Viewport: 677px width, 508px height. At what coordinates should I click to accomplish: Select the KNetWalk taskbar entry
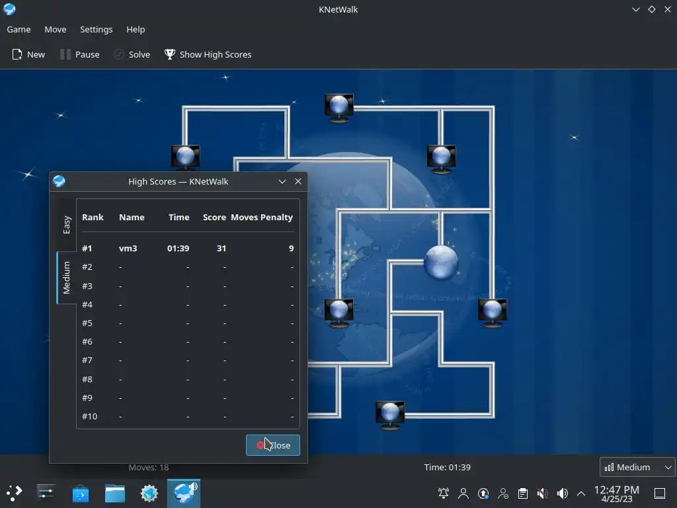[x=184, y=493]
